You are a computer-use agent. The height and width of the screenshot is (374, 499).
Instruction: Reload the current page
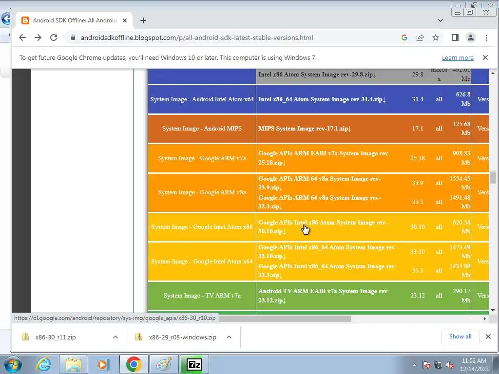(54, 37)
